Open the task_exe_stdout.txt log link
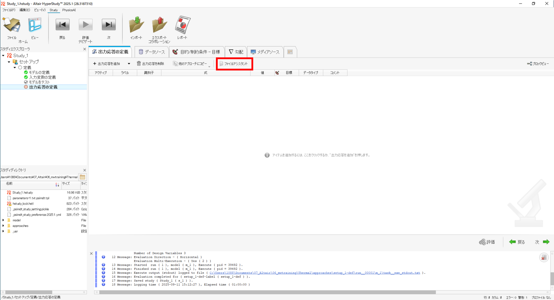Viewport: 554px width, 300px height. (315, 273)
